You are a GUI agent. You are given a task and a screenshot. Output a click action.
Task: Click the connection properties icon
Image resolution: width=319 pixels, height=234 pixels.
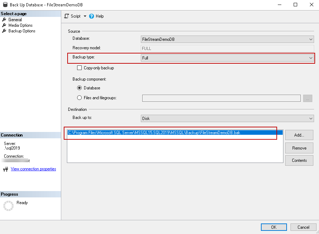coord(5,169)
